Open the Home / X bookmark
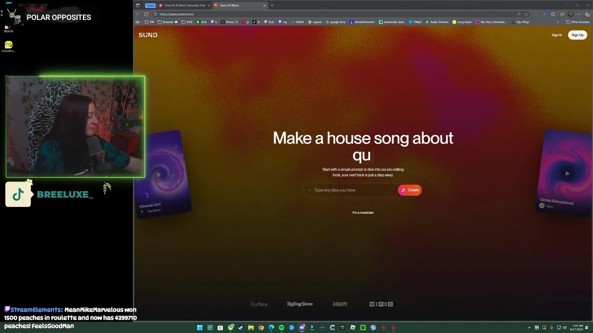The image size is (593, 333). (229, 22)
